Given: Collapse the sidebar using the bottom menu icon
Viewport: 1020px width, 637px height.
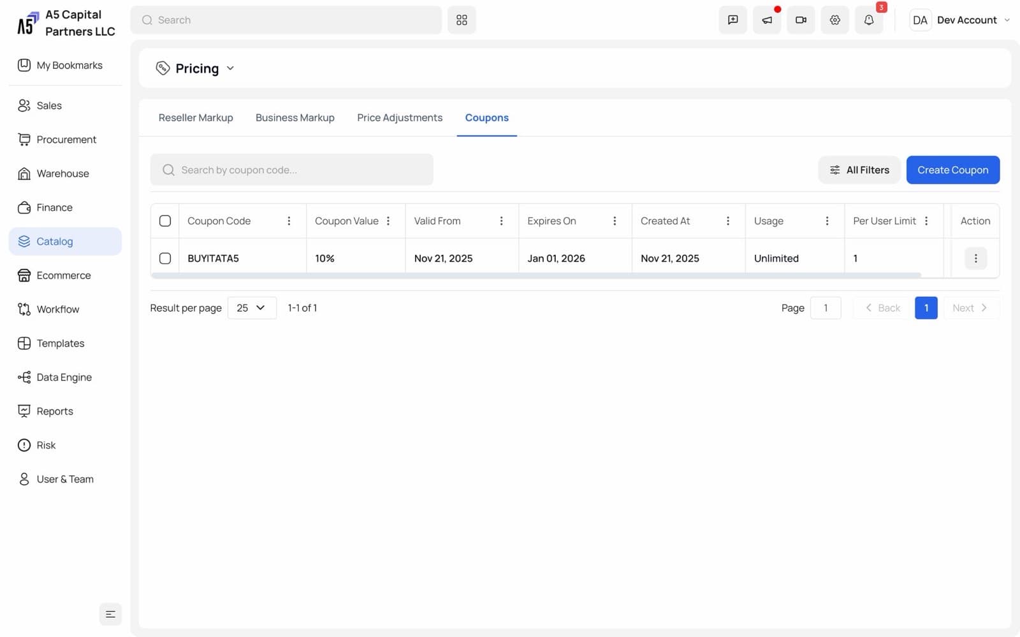Looking at the screenshot, I should tap(110, 614).
